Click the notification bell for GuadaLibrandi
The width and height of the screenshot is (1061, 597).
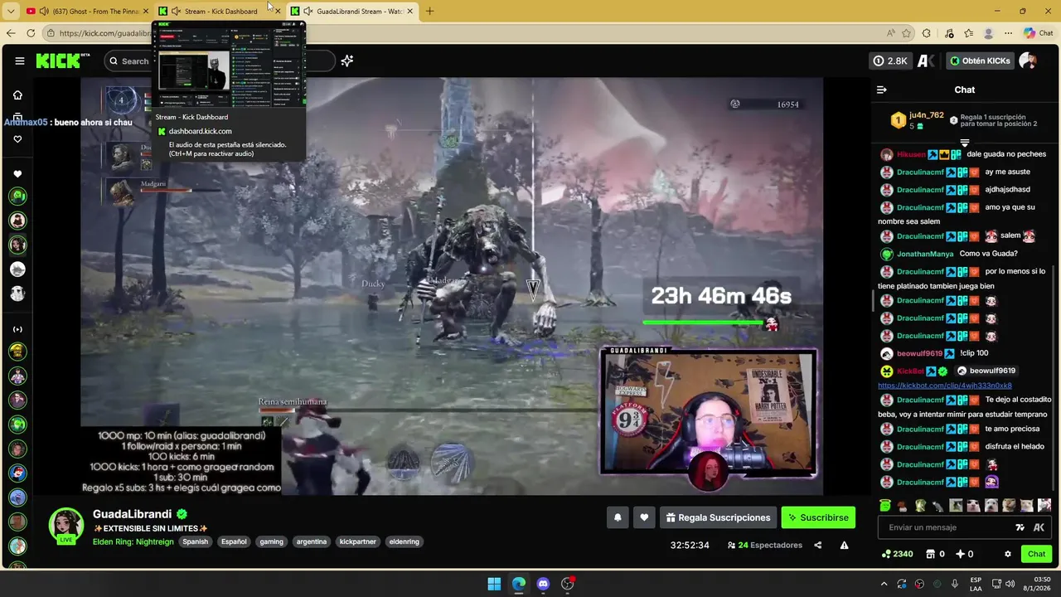pos(618,517)
